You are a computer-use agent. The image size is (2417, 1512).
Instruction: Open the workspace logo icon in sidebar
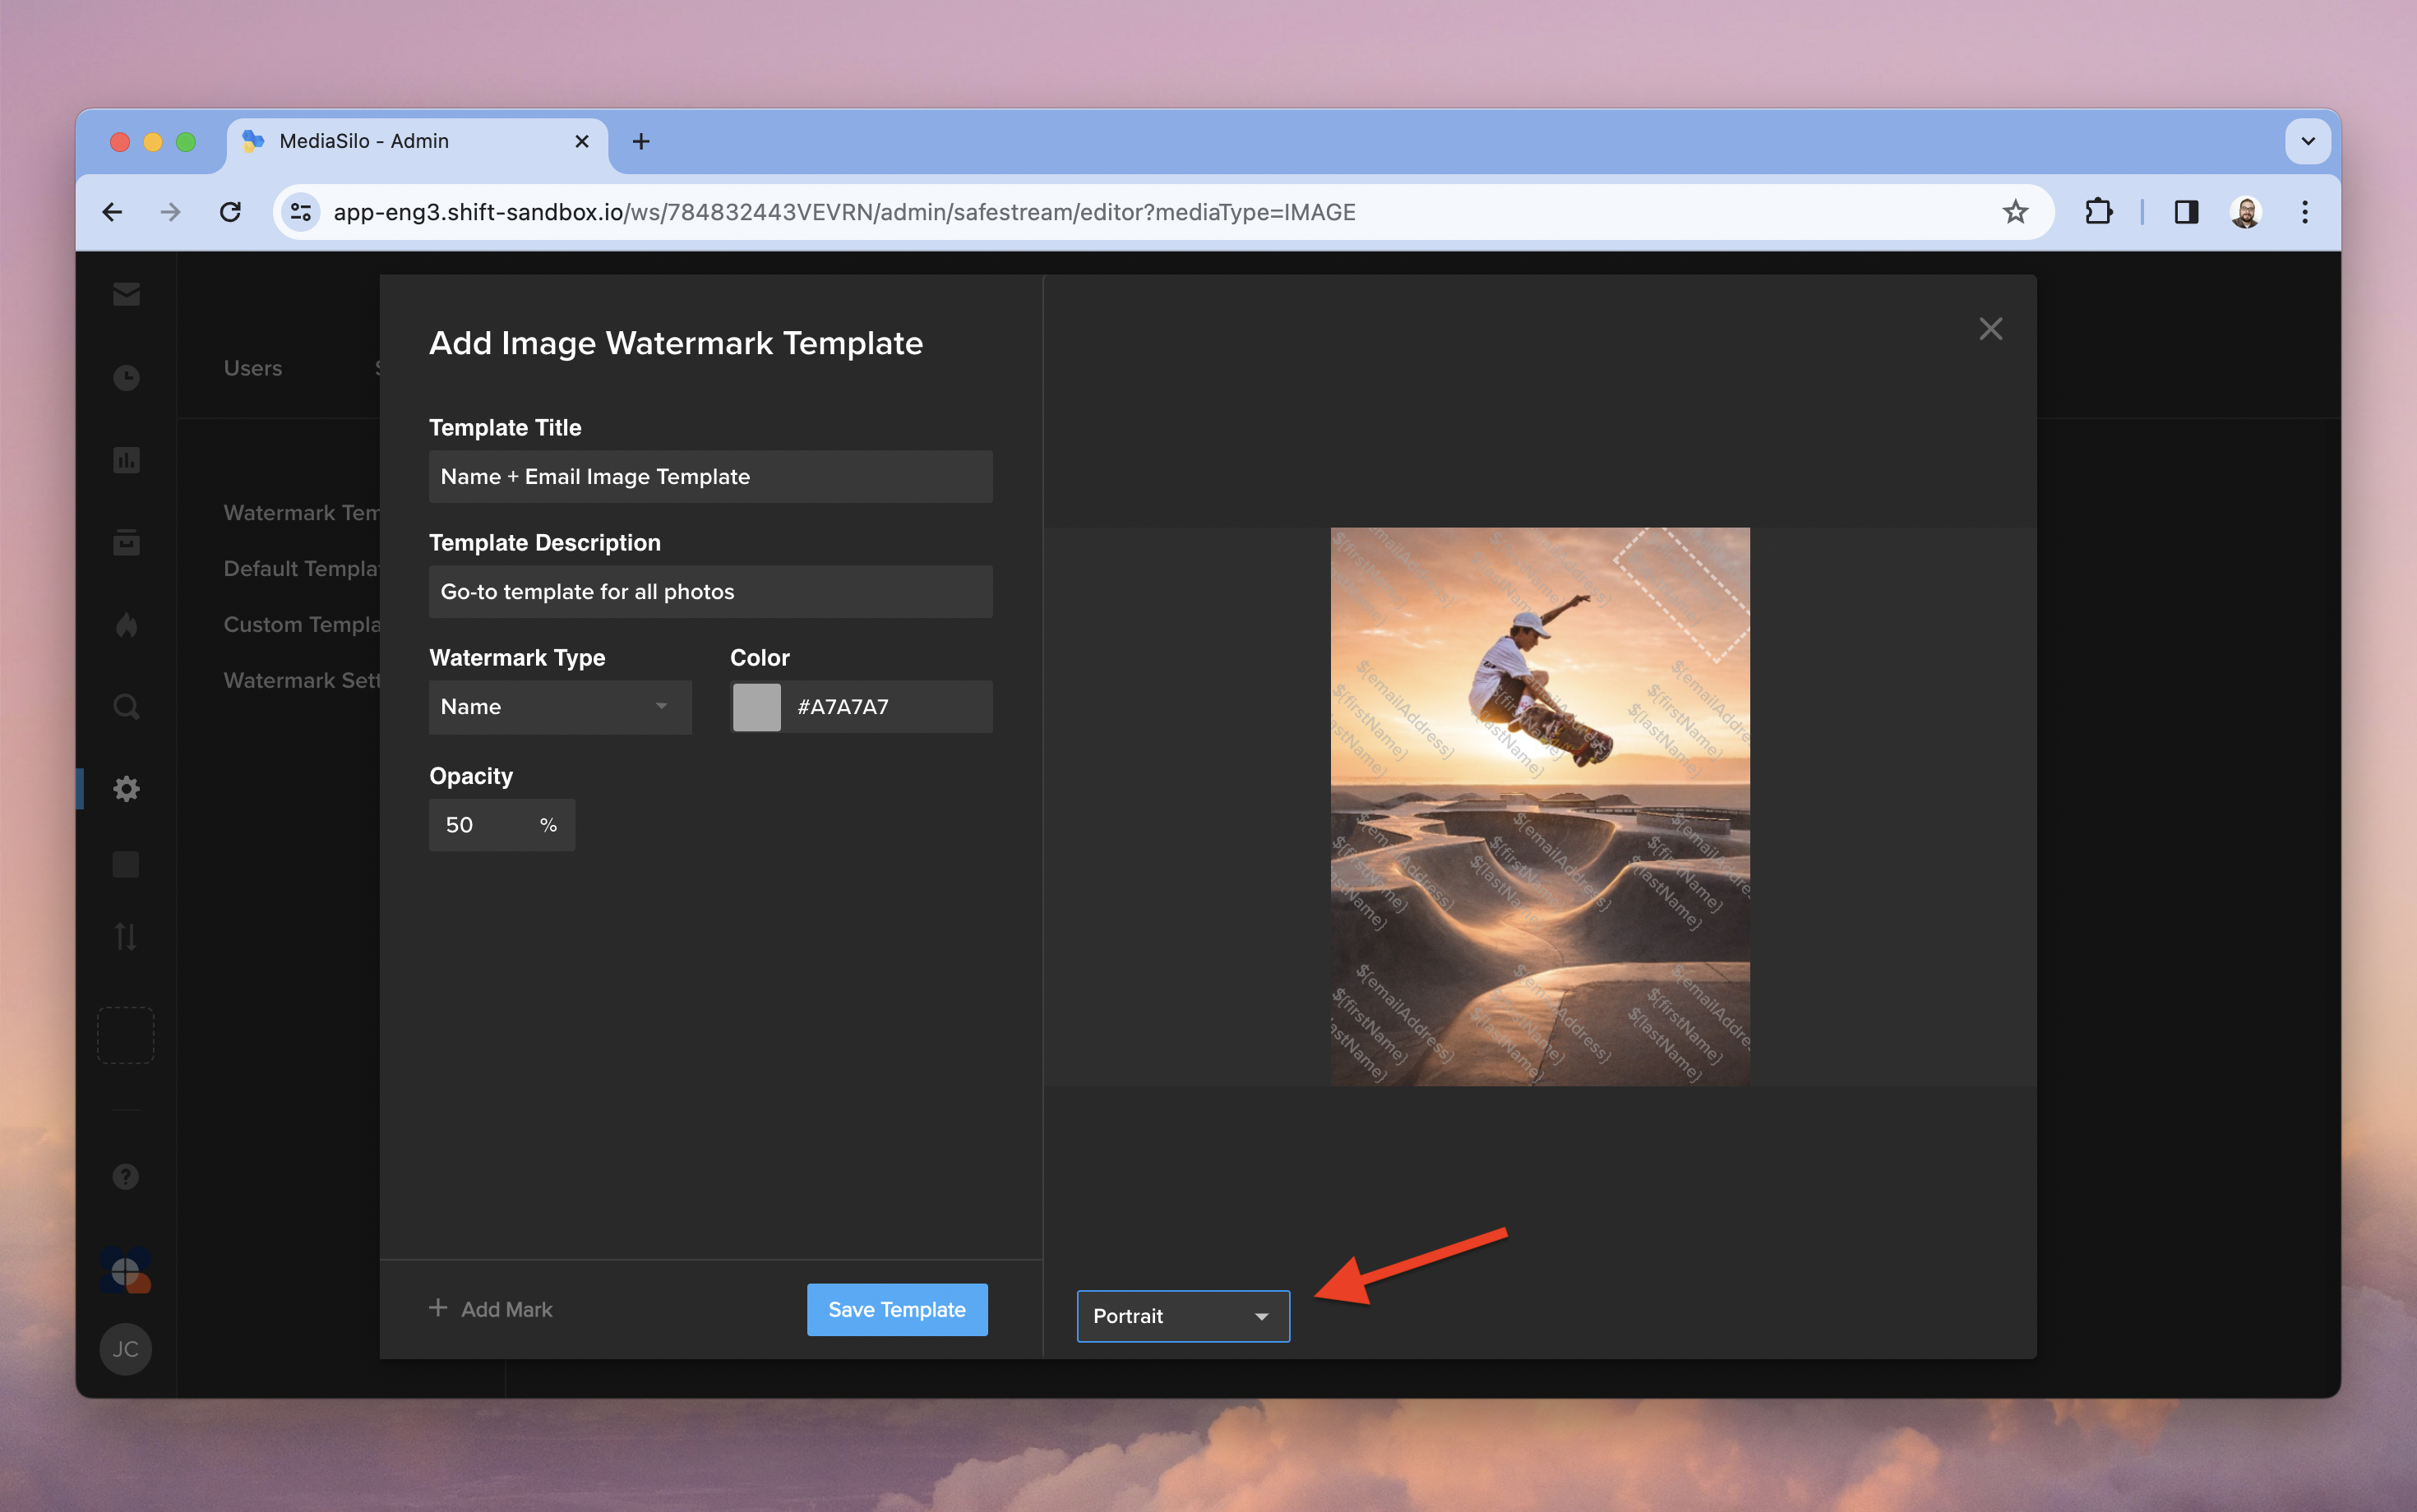tap(126, 1271)
